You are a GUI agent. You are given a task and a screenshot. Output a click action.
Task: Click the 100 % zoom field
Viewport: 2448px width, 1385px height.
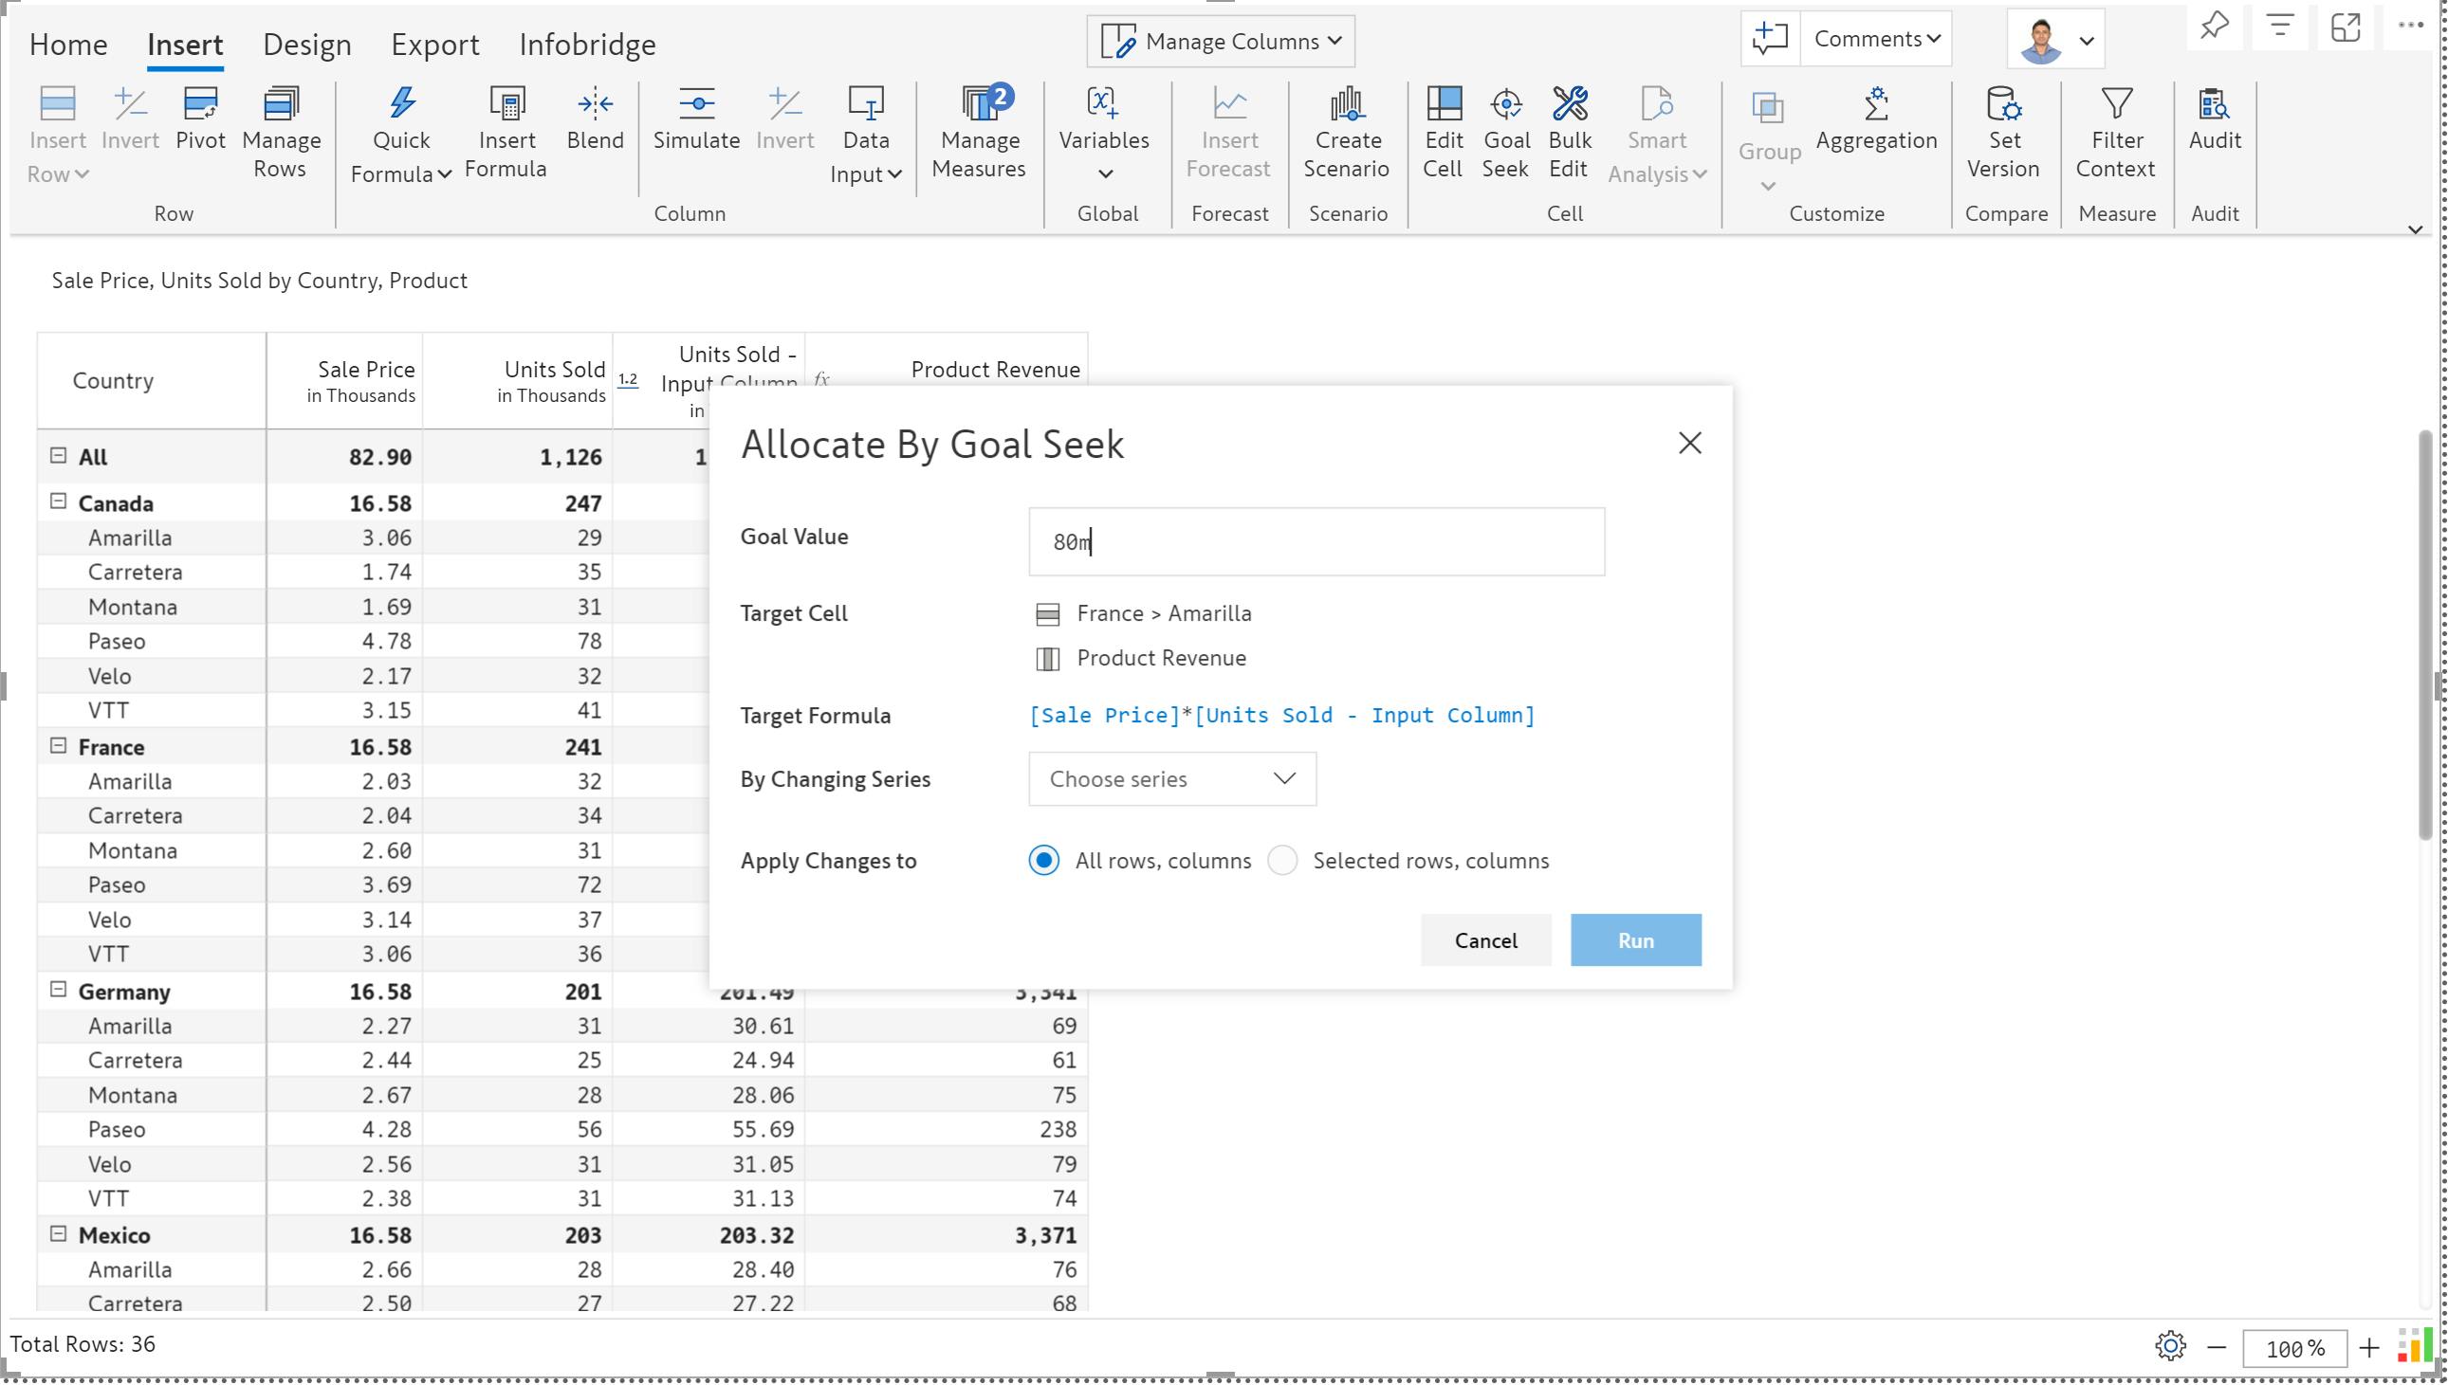[x=2293, y=1348]
